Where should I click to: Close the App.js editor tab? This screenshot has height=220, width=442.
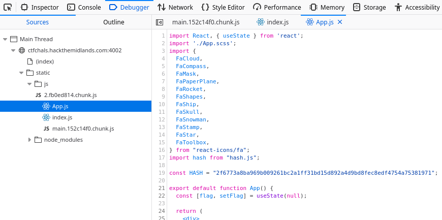pos(340,22)
